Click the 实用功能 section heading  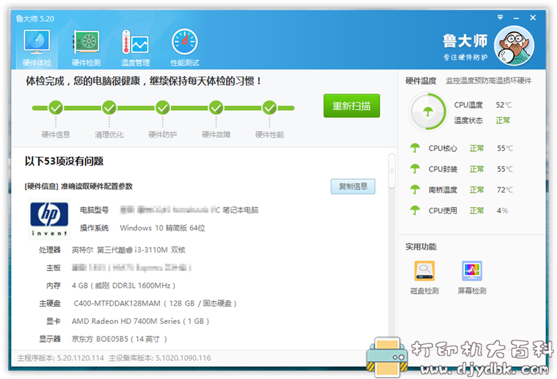pyautogui.click(x=421, y=247)
